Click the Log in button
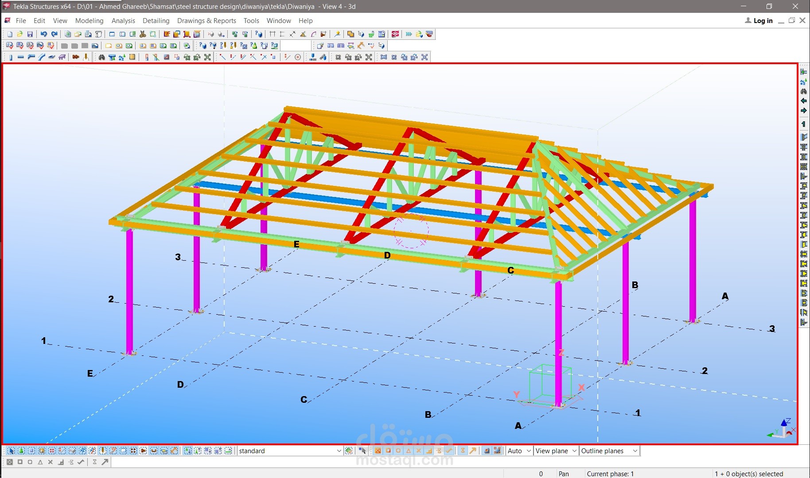Screen dimensions: 810x478 coord(759,20)
